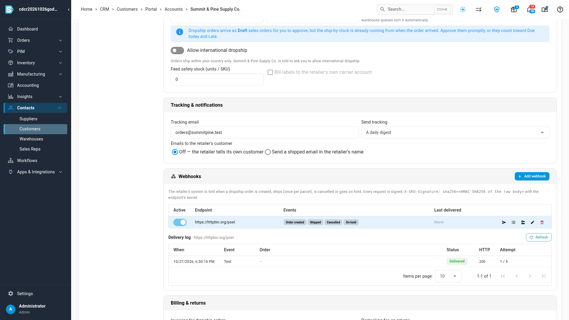This screenshot has width=569, height=320.
Task: Click the webhook secret keys icon
Action: coord(523,222)
